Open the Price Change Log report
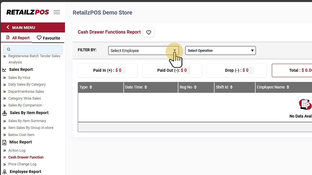 (x=22, y=164)
